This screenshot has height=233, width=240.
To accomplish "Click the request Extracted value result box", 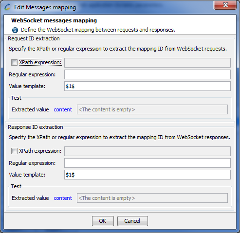I will pos(152,109).
